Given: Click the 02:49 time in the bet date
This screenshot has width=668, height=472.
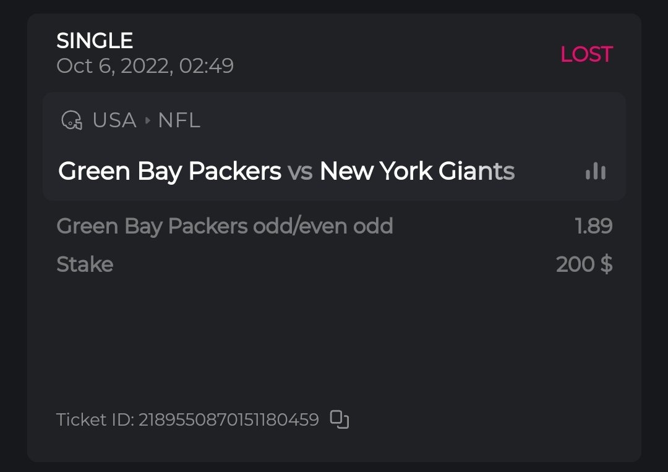Looking at the screenshot, I should [207, 66].
